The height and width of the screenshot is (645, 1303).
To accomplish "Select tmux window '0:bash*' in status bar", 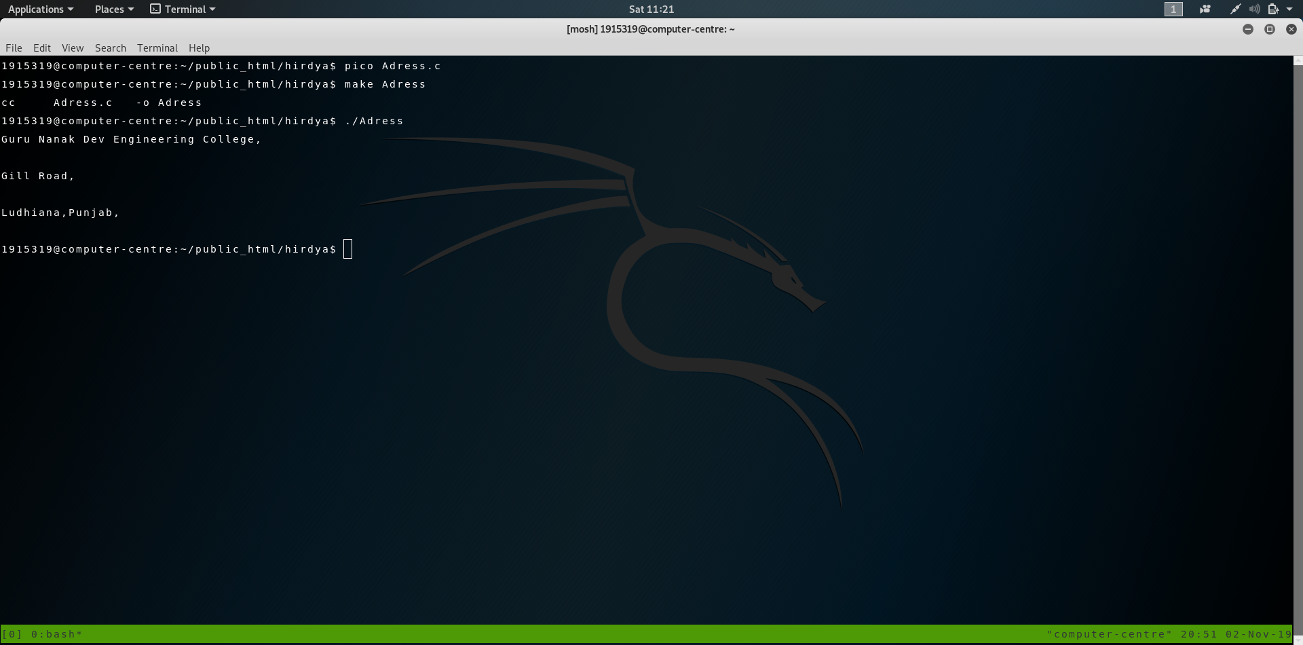I will (57, 634).
